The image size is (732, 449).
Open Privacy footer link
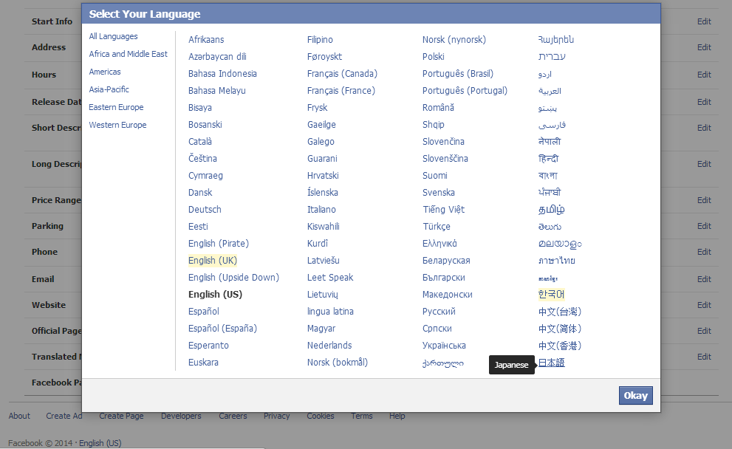(x=276, y=416)
